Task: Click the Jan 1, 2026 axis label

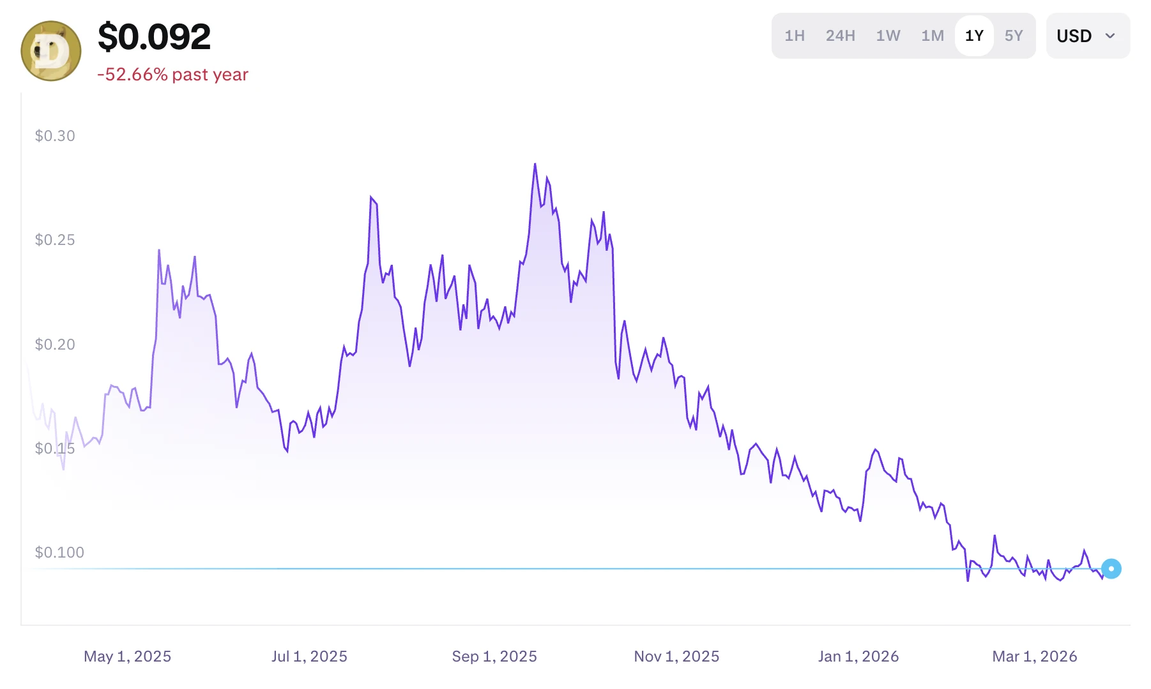Action: [858, 656]
